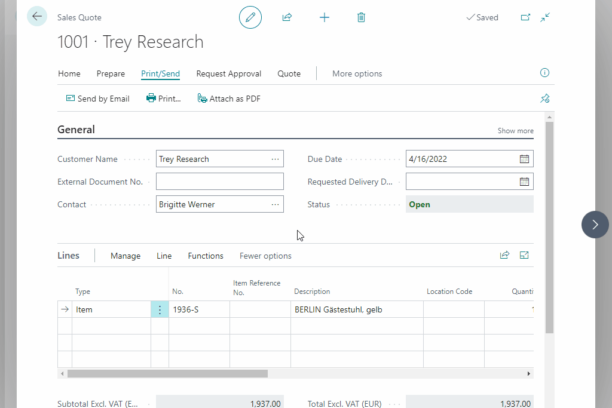
Task: Toggle the action bar pin icon
Action: [x=545, y=99]
